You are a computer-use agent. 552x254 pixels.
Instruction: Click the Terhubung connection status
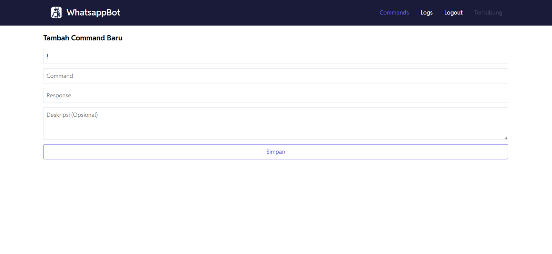tap(488, 12)
